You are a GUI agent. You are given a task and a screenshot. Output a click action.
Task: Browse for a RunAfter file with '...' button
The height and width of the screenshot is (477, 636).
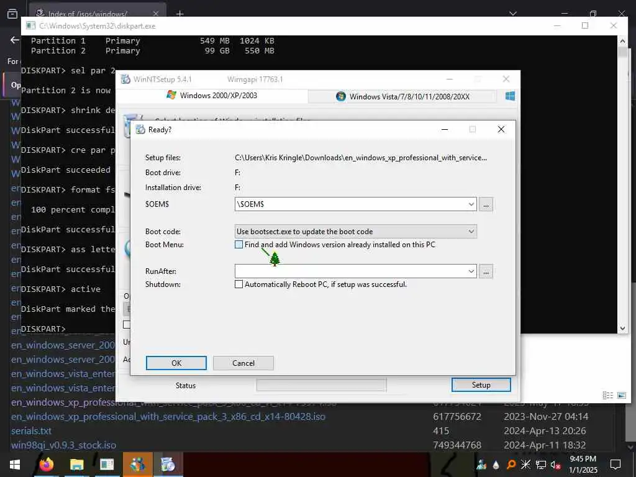(x=486, y=272)
